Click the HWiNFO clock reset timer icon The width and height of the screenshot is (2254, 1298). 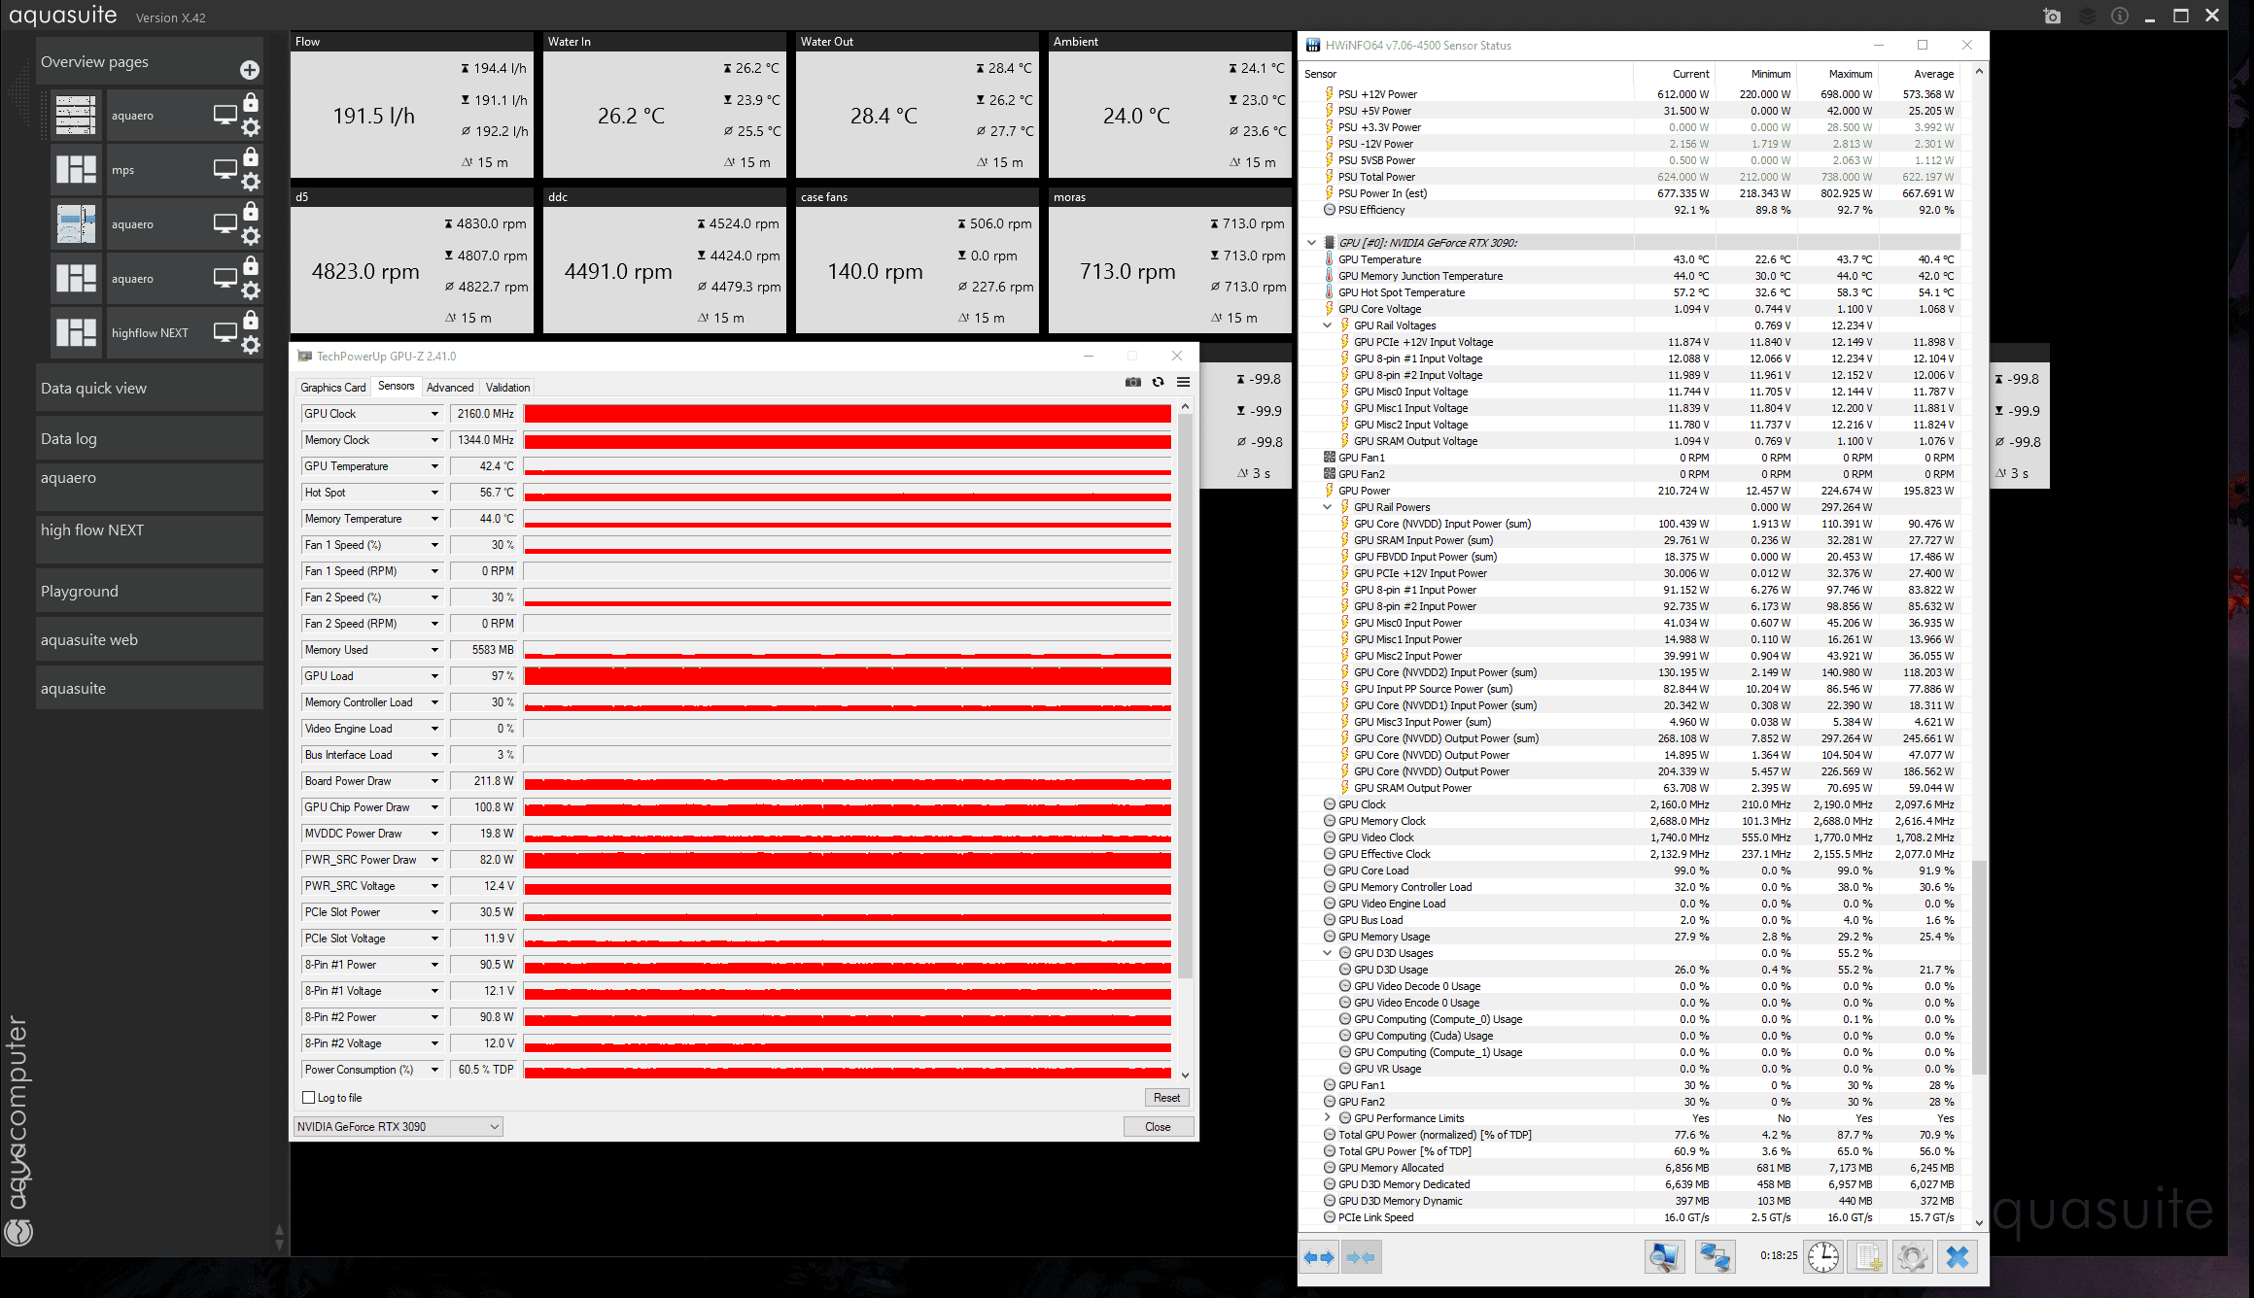[1823, 1256]
